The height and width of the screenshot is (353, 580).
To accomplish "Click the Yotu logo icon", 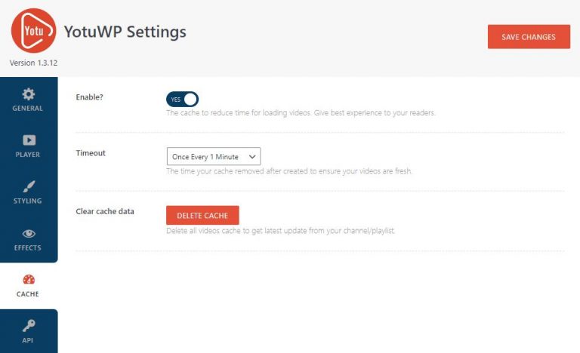I will [33, 30].
